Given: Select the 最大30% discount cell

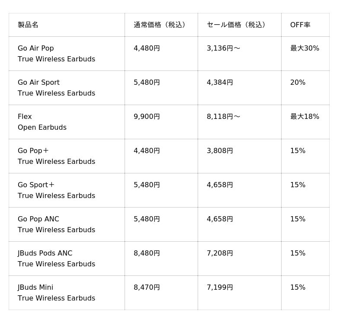Looking at the screenshot, I should [x=304, y=48].
